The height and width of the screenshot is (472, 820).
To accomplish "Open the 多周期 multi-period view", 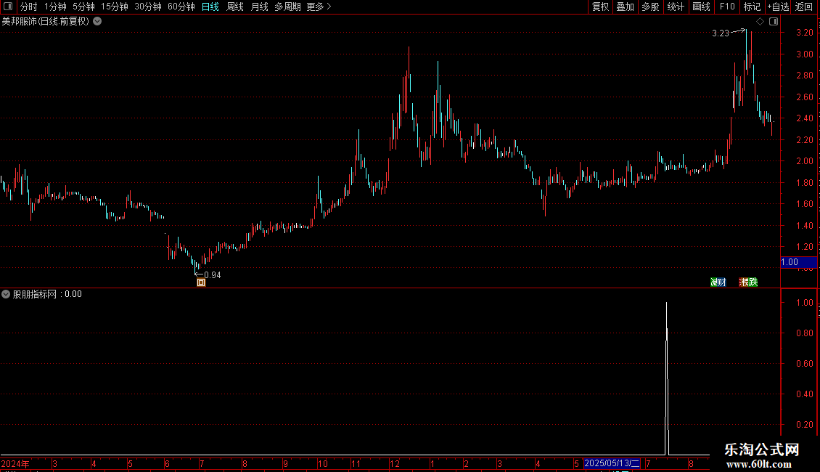I will 287,7.
